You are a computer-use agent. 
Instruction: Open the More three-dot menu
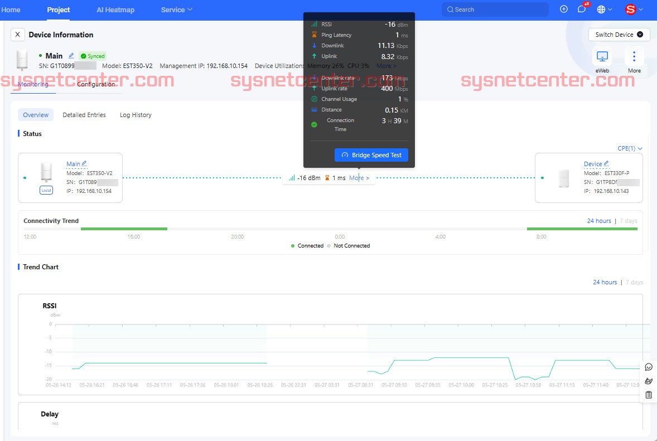click(x=634, y=56)
